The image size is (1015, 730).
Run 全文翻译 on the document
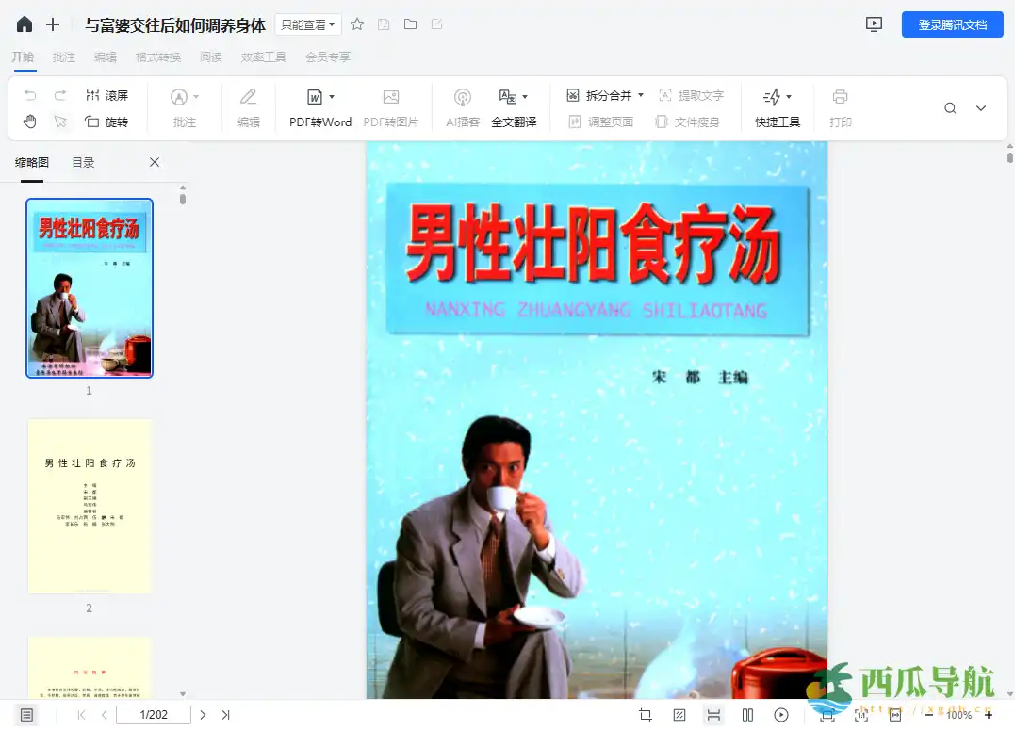point(516,107)
